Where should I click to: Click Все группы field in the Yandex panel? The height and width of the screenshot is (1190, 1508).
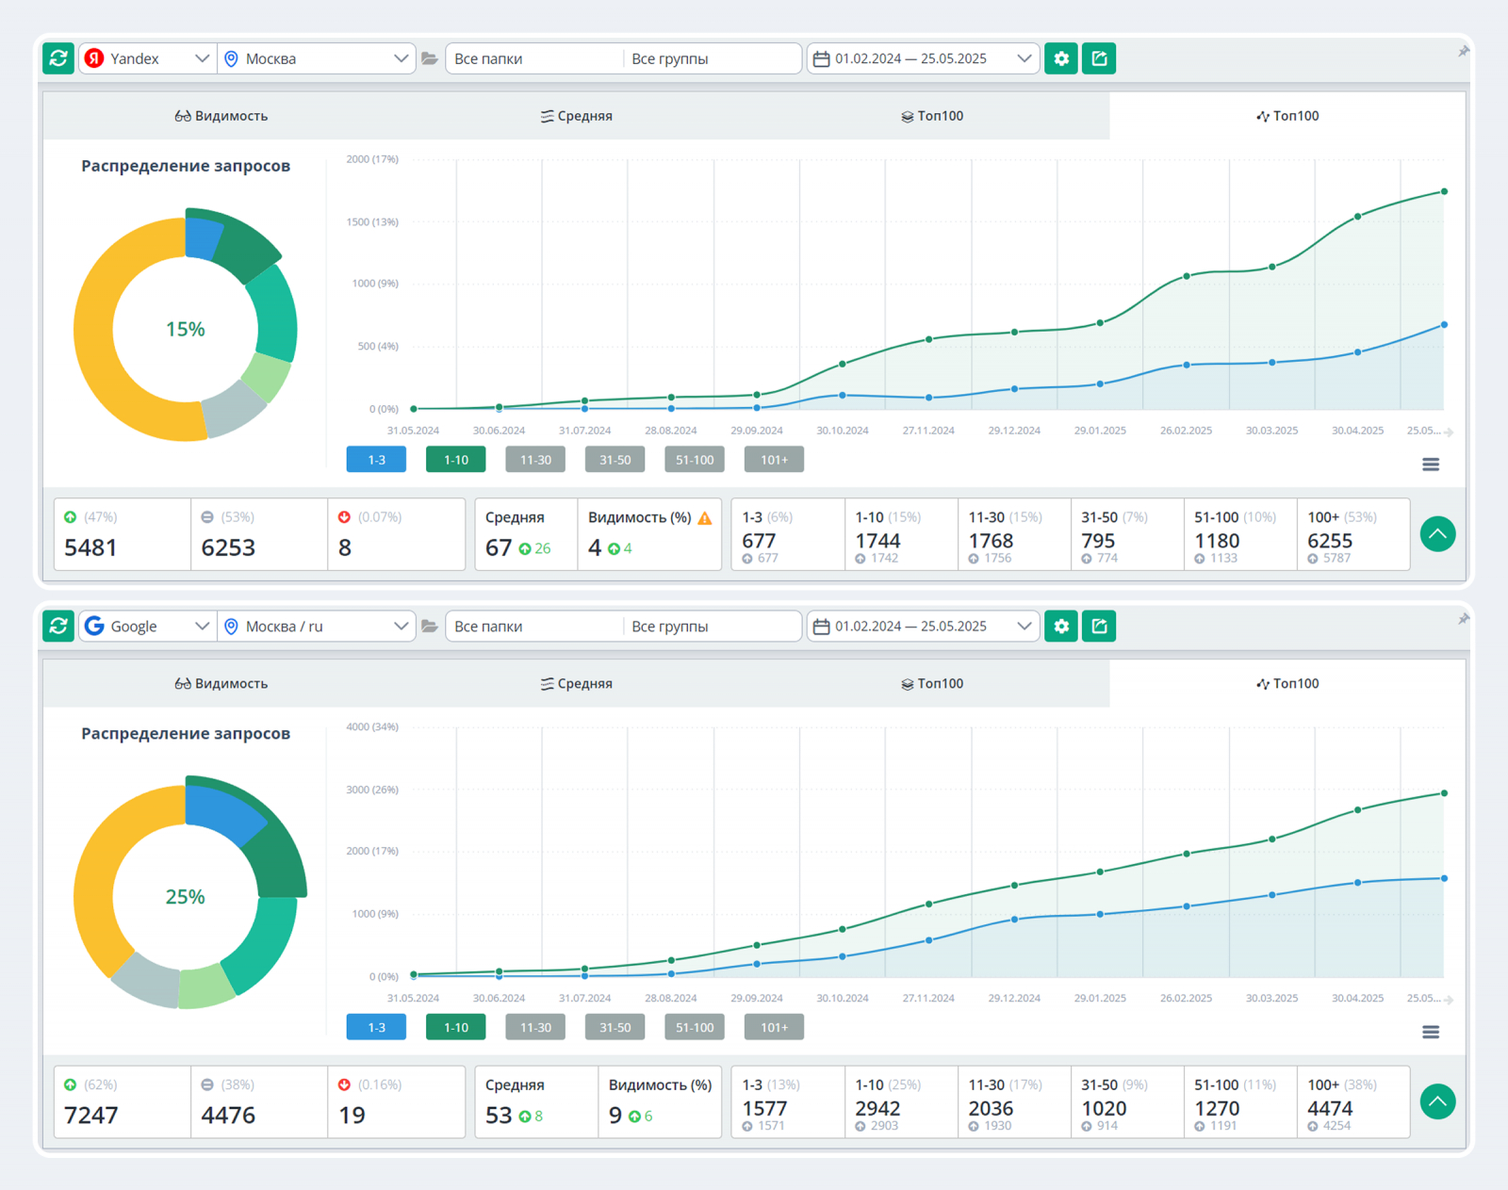[x=711, y=58]
